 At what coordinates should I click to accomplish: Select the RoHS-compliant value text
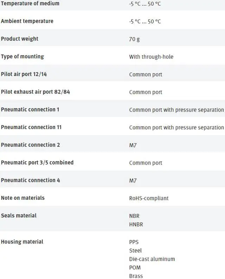tap(149, 198)
